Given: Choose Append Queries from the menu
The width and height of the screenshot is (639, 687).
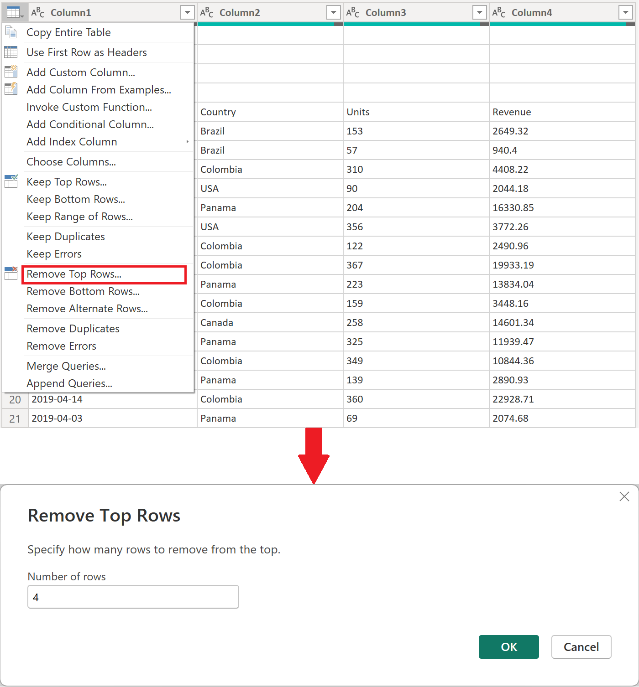Looking at the screenshot, I should pyautogui.click(x=69, y=383).
